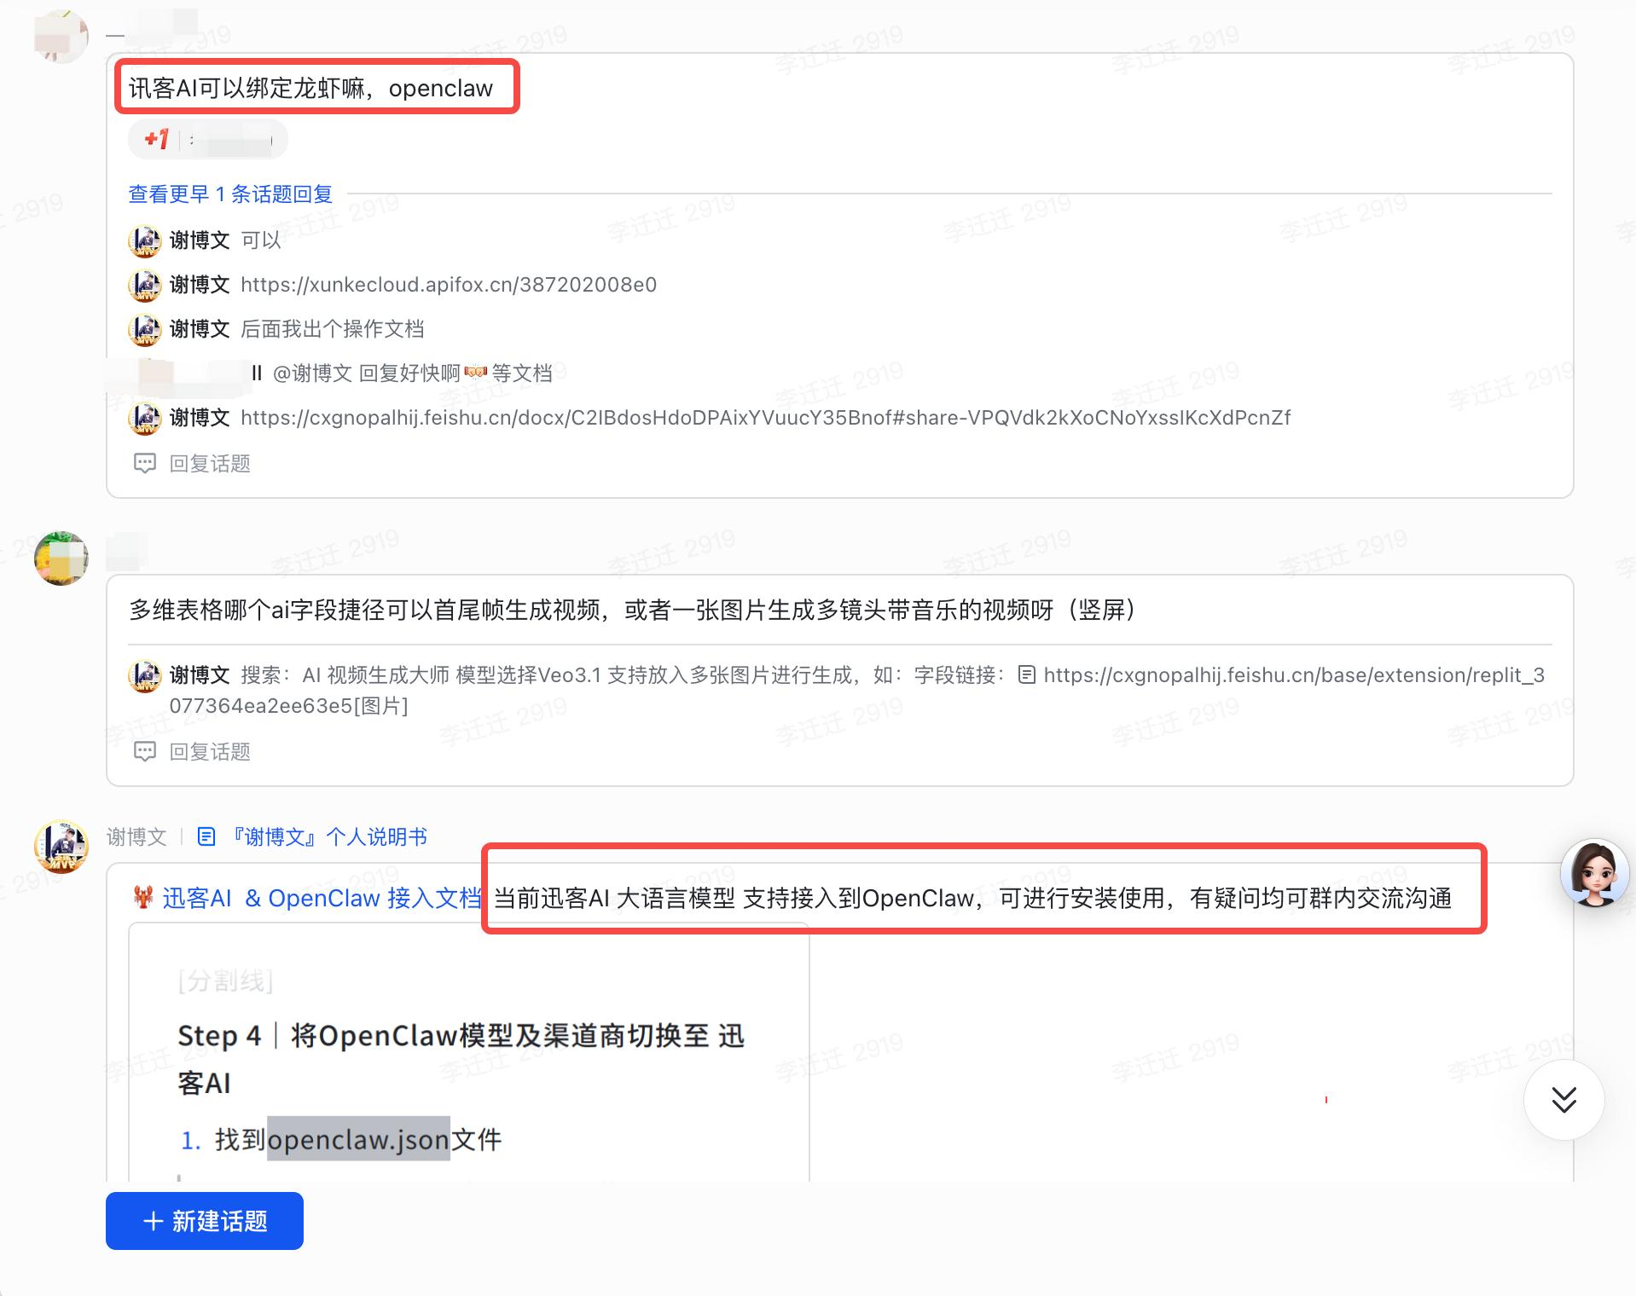Open the feishu docx link from 谢博文

tap(765, 418)
